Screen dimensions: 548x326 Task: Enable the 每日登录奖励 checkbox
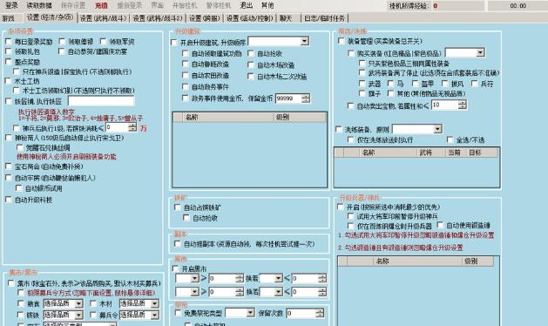pyautogui.click(x=9, y=42)
